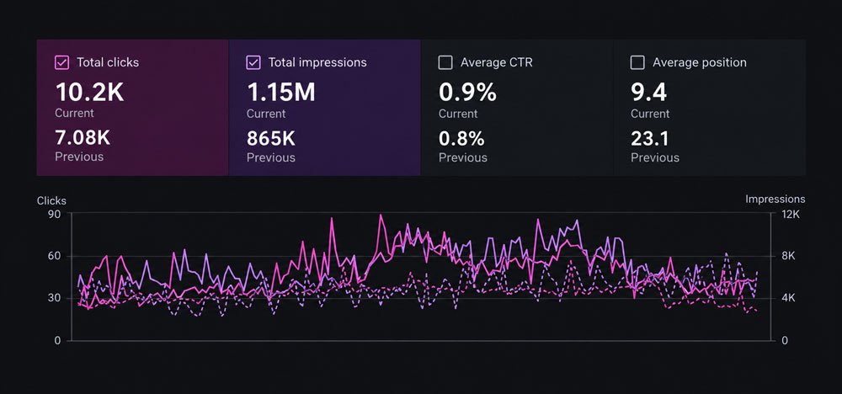Click the 9.4 current position value
Viewport: 842px width, 394px height.
tap(648, 93)
